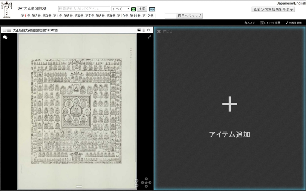Go to volume 第7巻
This screenshot has height=191, width=306.
tap(90, 16)
